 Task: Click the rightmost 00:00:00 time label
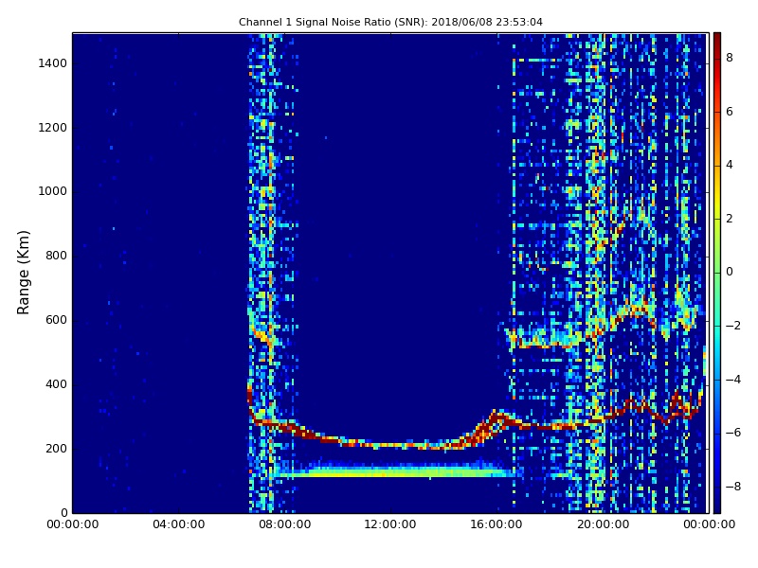click(x=709, y=524)
